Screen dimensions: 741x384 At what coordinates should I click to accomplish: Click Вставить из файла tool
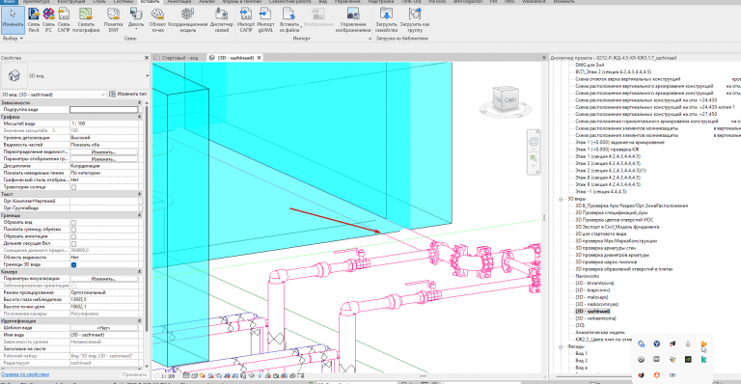coord(288,20)
